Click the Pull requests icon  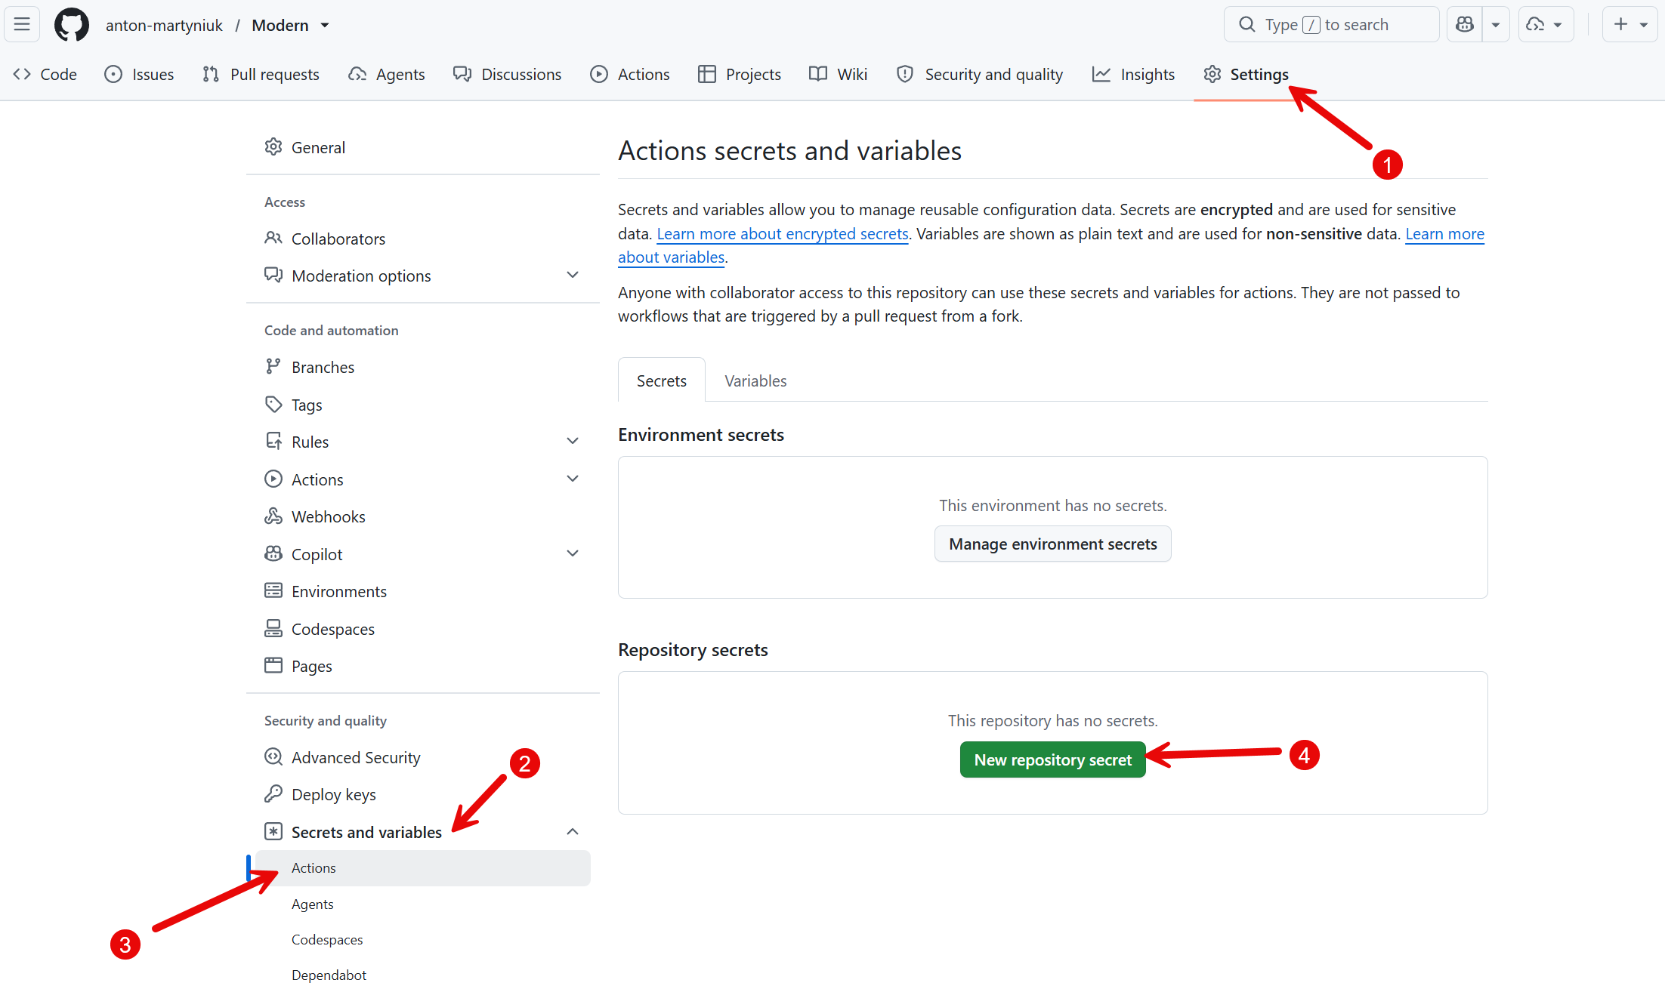(x=211, y=74)
